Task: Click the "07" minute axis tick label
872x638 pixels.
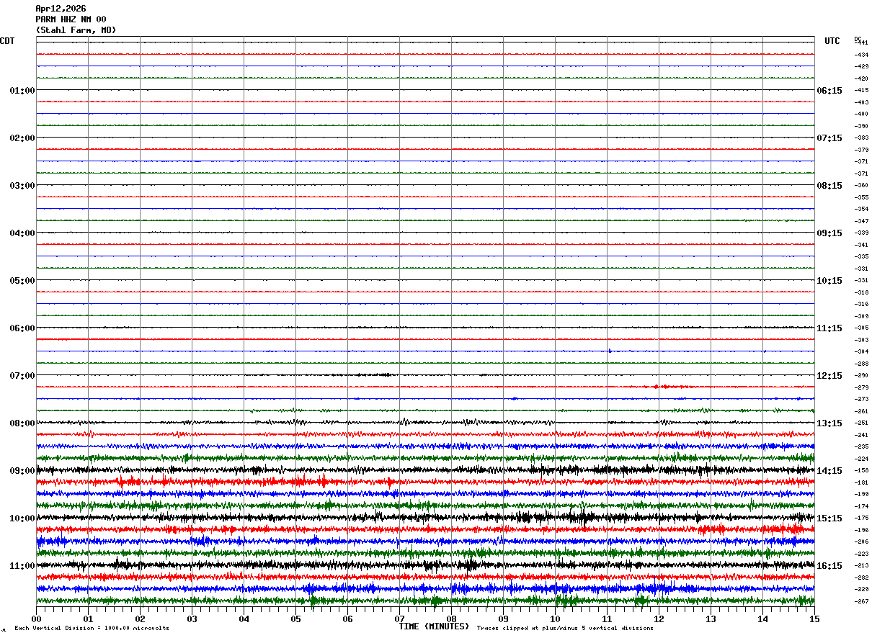Action: (400, 619)
